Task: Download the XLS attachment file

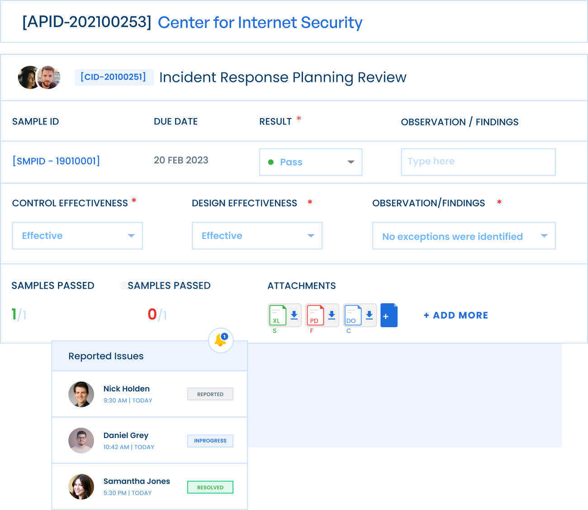Action: point(294,315)
